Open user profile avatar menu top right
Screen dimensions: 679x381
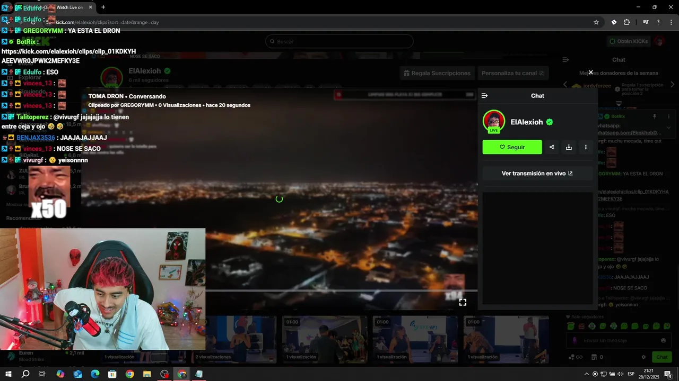(659, 41)
